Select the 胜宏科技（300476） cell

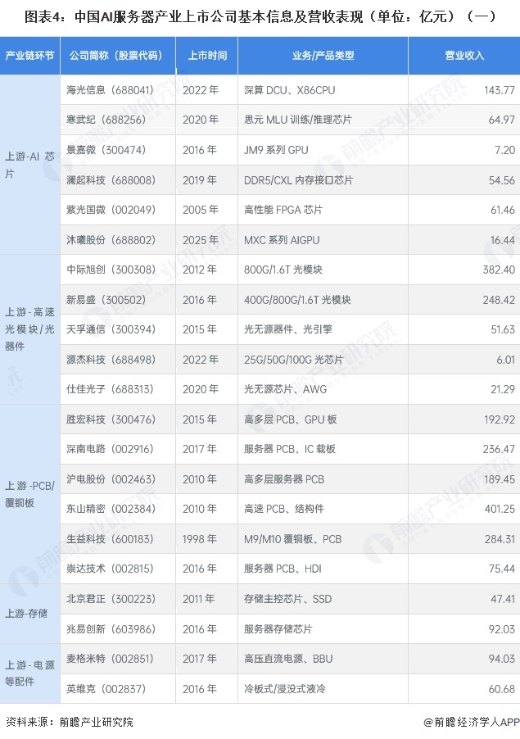(x=118, y=419)
